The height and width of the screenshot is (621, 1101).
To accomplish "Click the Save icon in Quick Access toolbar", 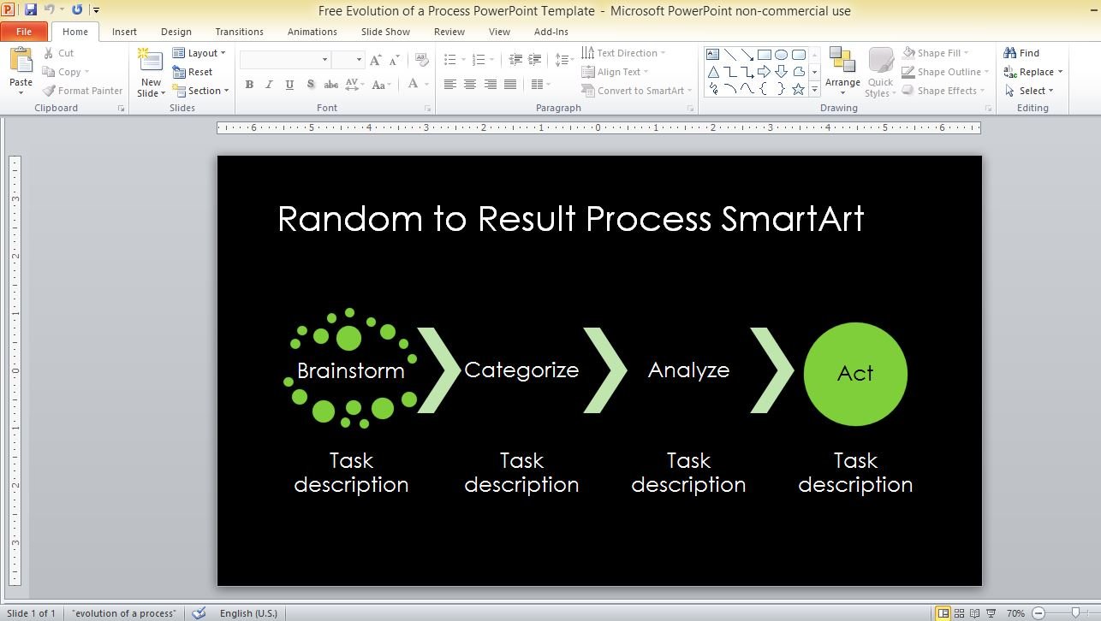I will tap(31, 10).
